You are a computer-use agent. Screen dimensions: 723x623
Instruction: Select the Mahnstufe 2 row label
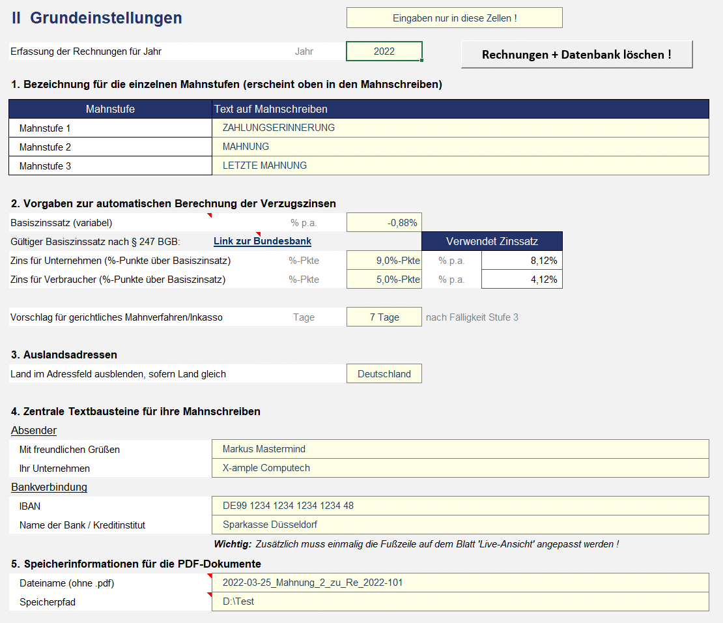coord(110,147)
